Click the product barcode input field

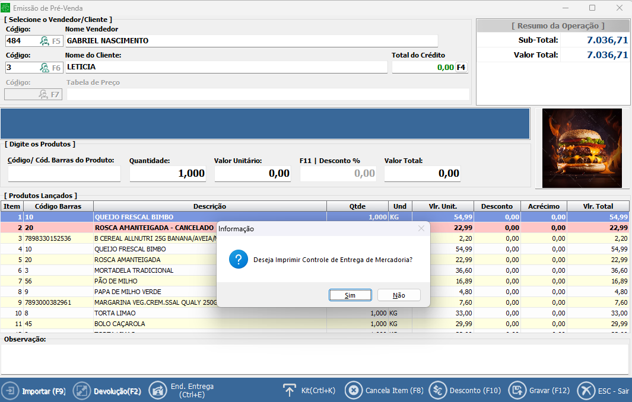(64, 174)
